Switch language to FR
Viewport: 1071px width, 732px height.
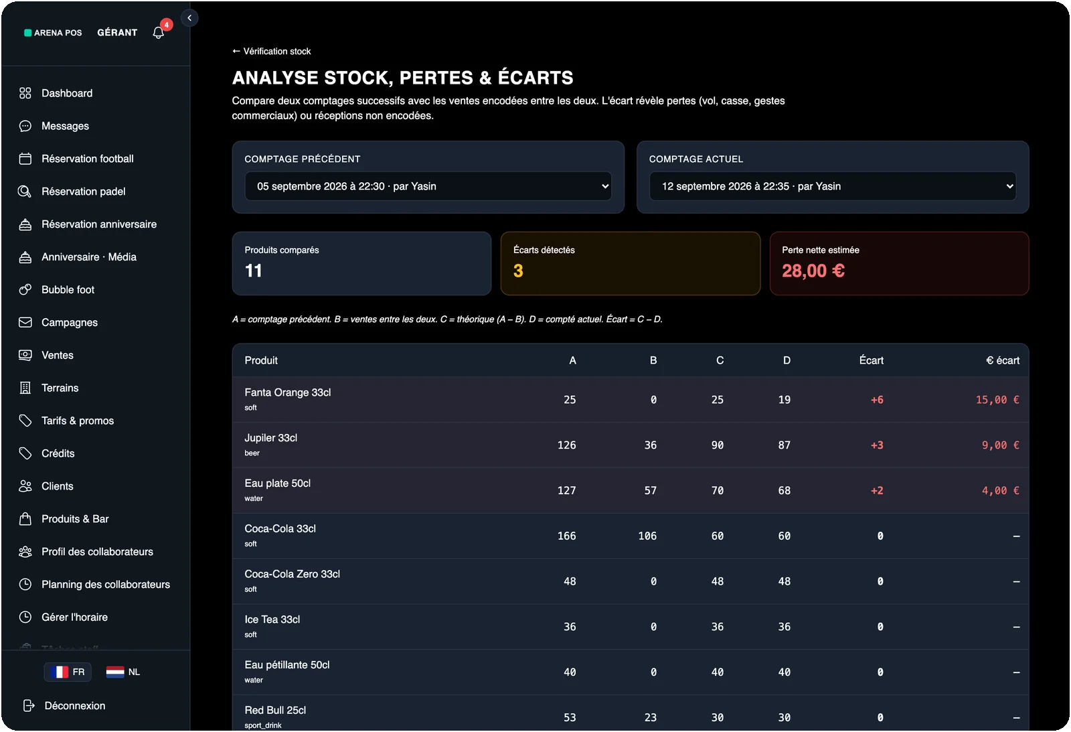coord(68,672)
